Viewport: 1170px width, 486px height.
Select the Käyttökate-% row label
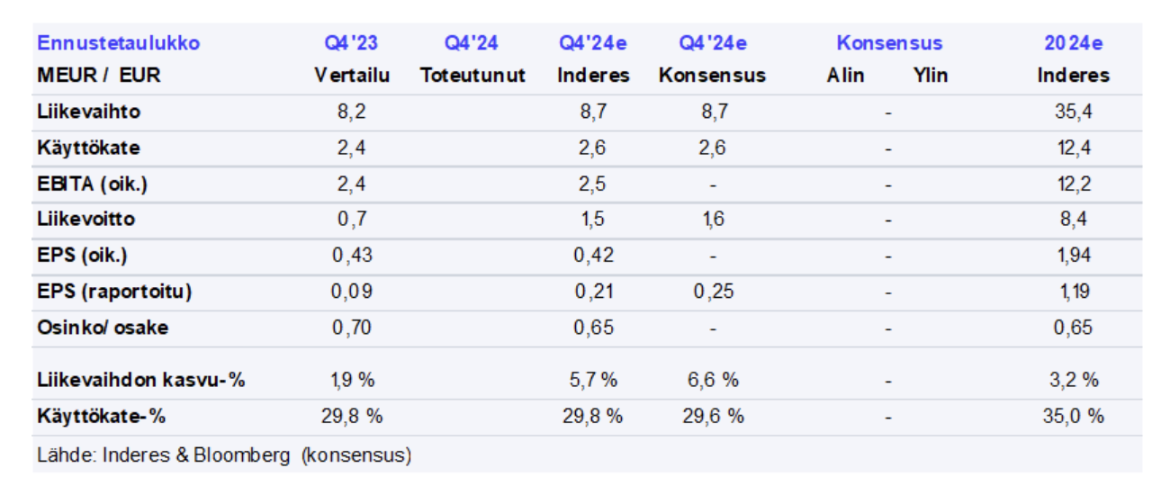102,416
